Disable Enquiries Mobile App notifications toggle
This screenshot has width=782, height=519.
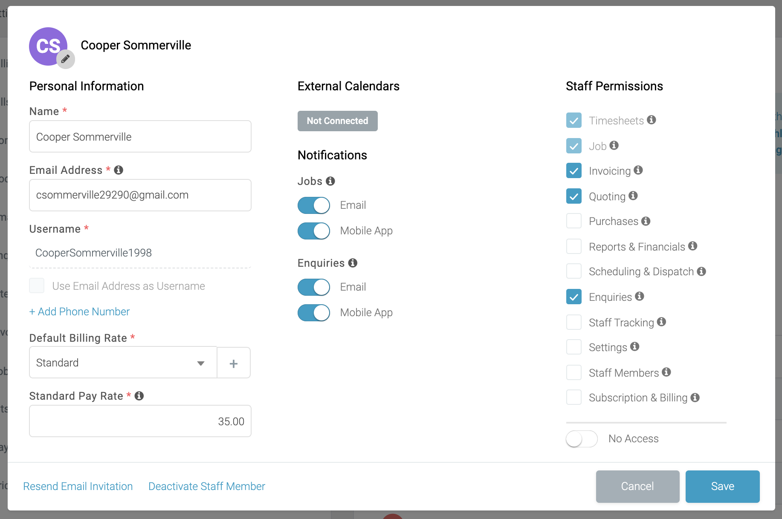(314, 313)
